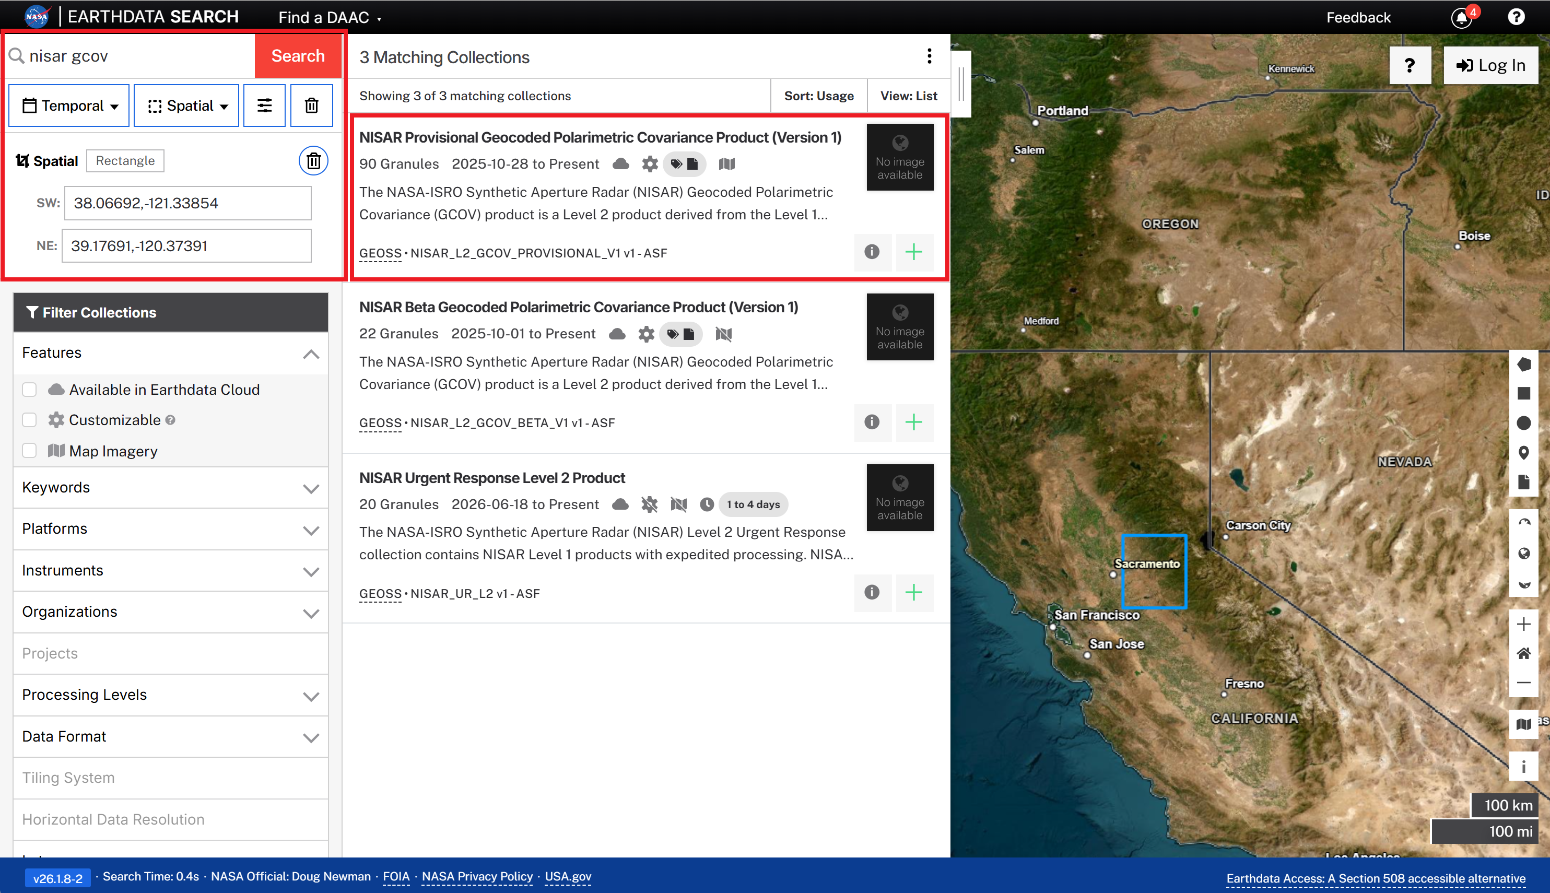Click the SW coordinate field

(x=187, y=203)
